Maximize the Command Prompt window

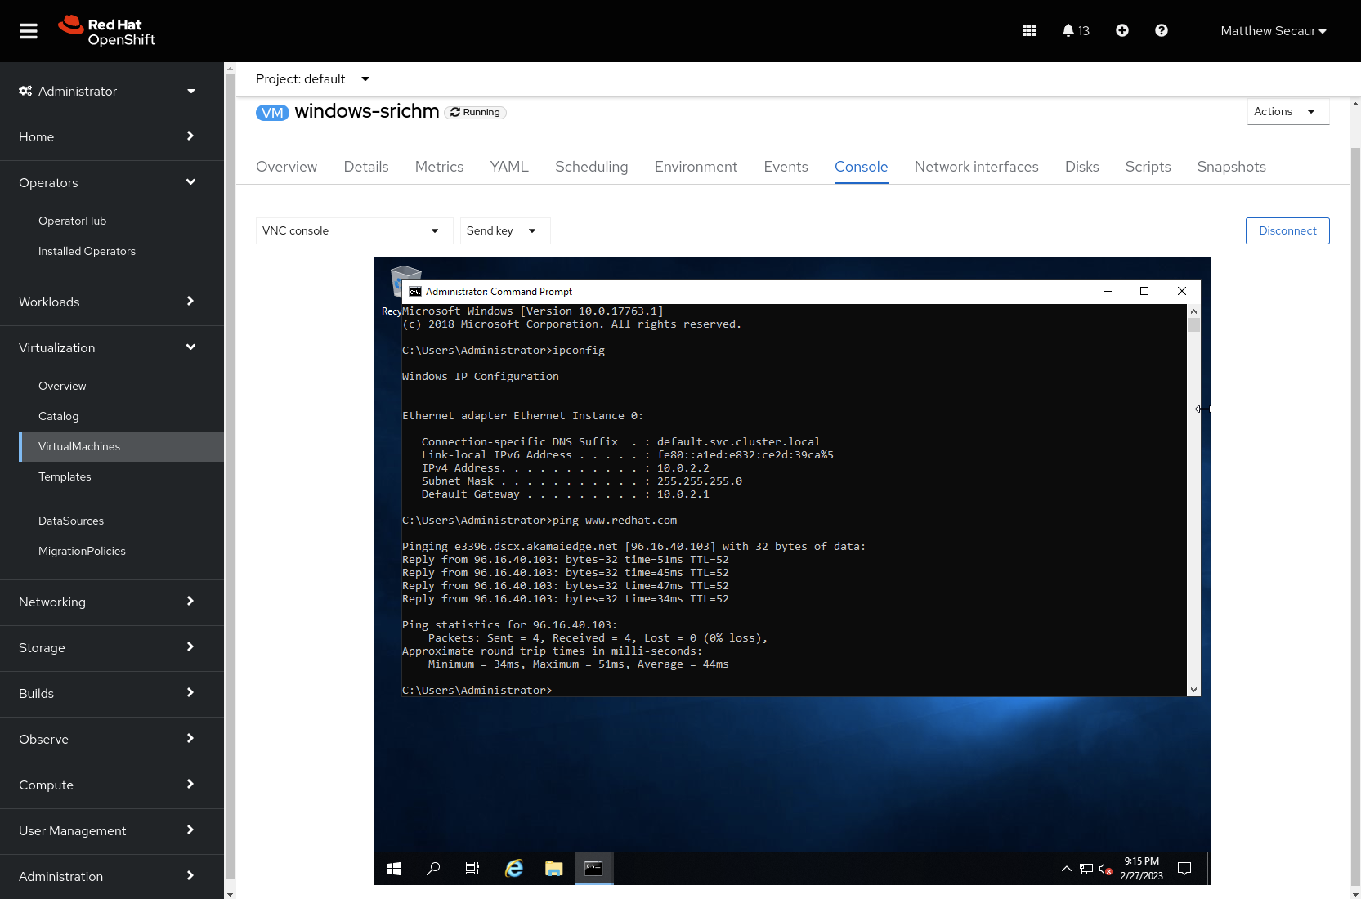(1144, 292)
